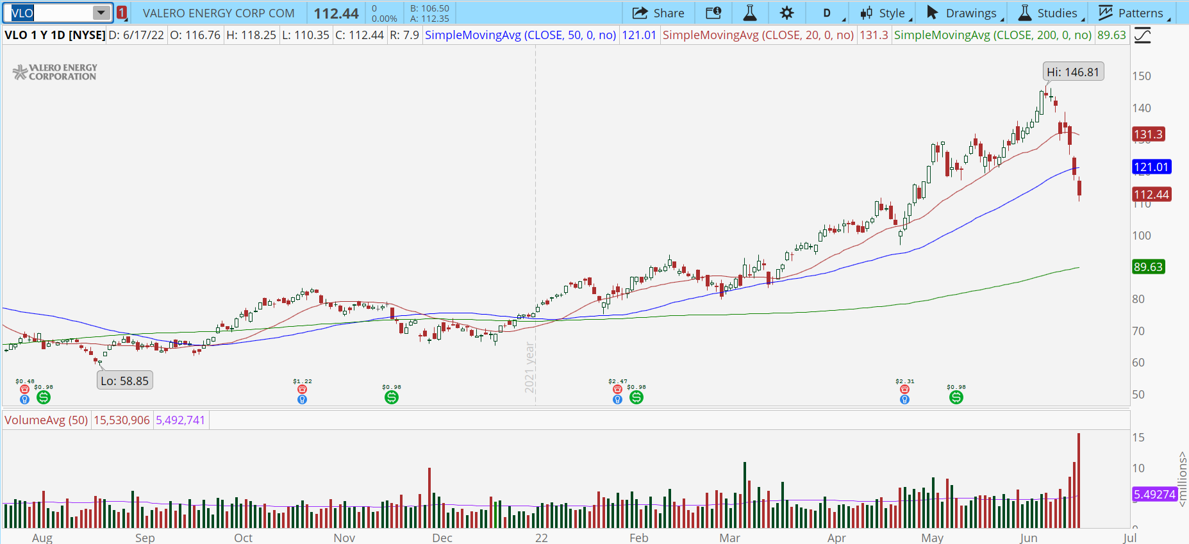Click the R: 7.9 range value
Image resolution: width=1189 pixels, height=544 pixels.
pyautogui.click(x=404, y=35)
